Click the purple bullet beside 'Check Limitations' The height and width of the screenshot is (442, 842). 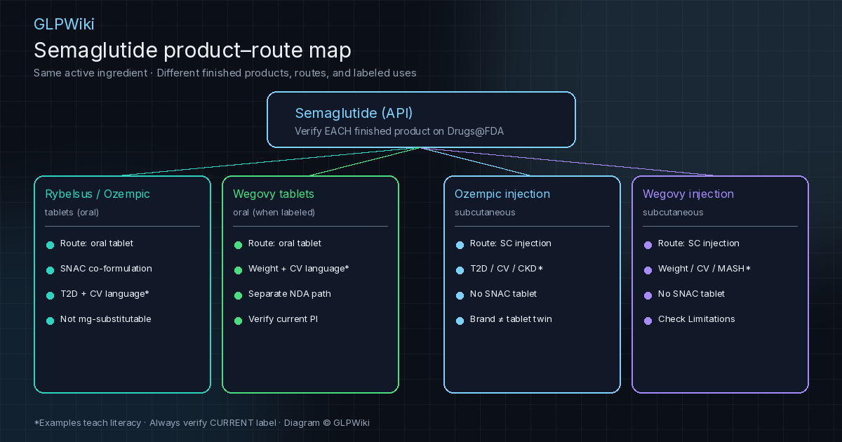point(648,321)
